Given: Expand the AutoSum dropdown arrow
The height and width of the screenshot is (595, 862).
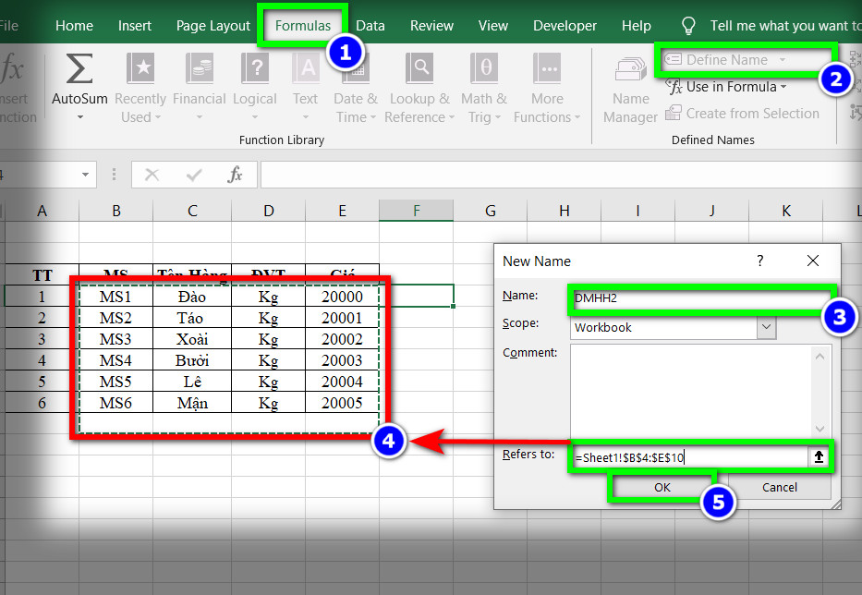Looking at the screenshot, I should click(x=79, y=117).
